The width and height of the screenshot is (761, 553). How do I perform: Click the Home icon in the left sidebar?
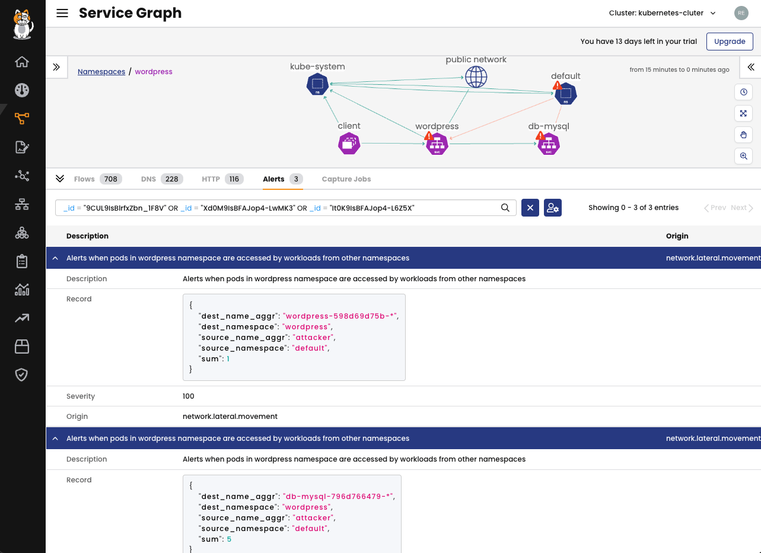pos(22,61)
